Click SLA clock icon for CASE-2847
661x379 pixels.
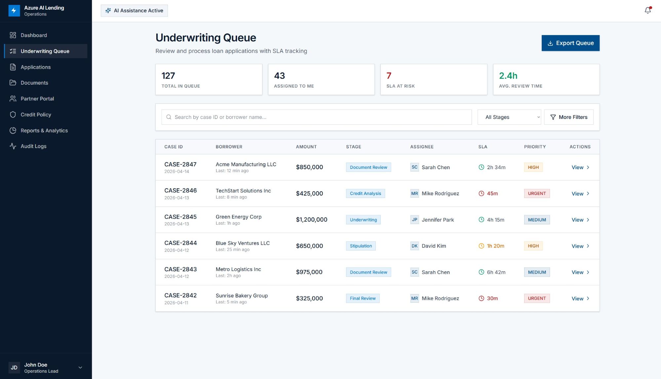(x=481, y=167)
